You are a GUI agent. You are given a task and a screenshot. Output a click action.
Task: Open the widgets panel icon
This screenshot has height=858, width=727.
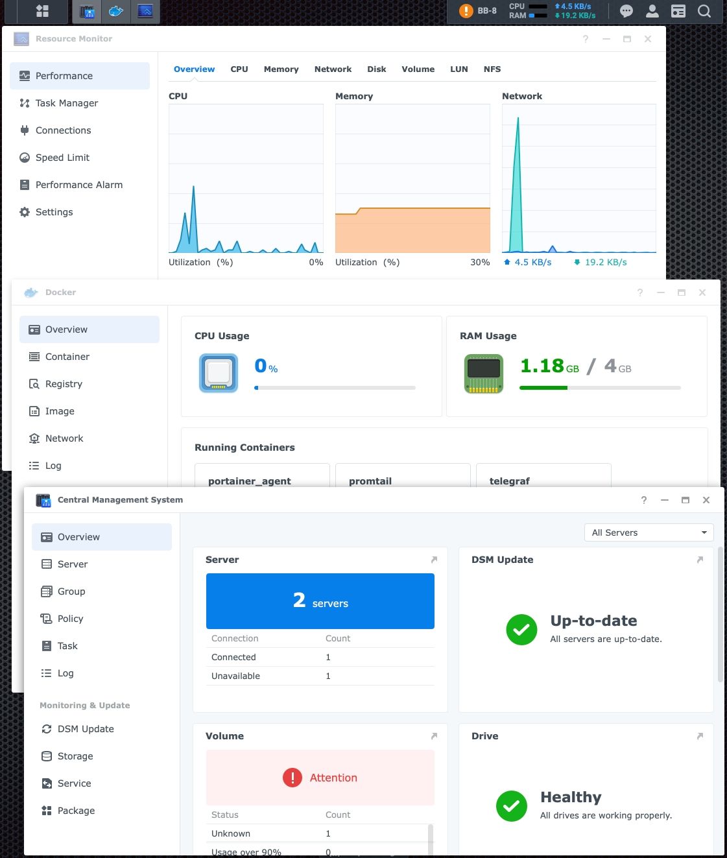[678, 11]
